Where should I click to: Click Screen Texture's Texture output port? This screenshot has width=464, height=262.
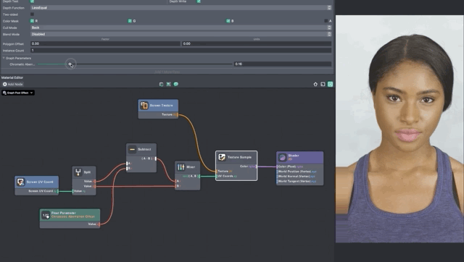(x=177, y=114)
